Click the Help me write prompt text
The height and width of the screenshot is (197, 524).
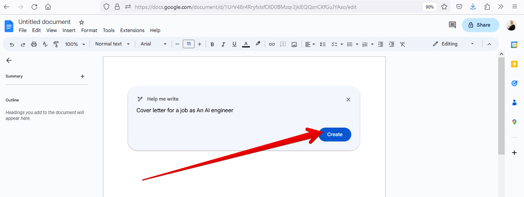click(185, 110)
